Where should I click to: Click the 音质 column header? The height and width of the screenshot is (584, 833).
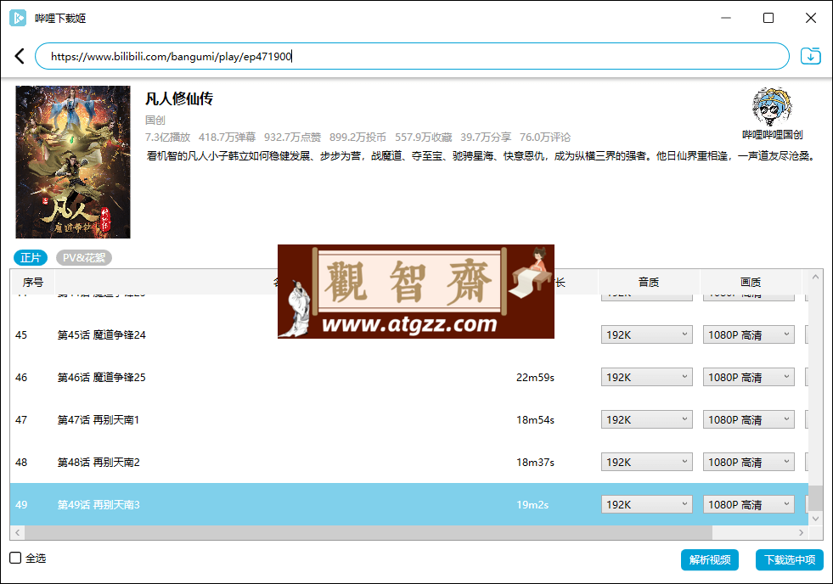click(649, 282)
